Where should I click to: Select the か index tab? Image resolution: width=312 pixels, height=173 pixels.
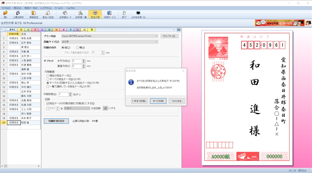point(28,30)
